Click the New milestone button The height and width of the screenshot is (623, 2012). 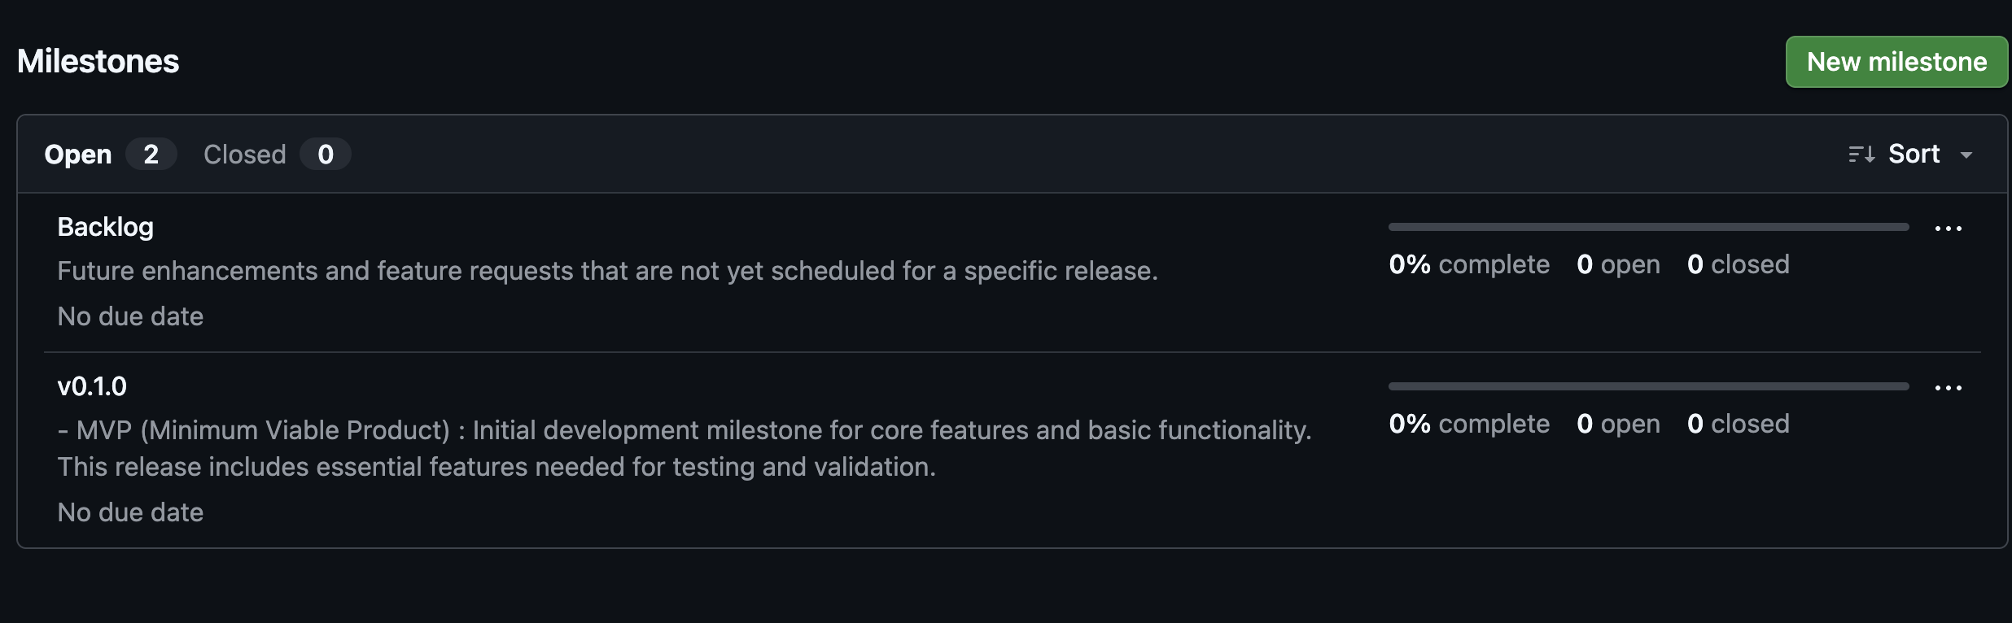(x=1896, y=62)
